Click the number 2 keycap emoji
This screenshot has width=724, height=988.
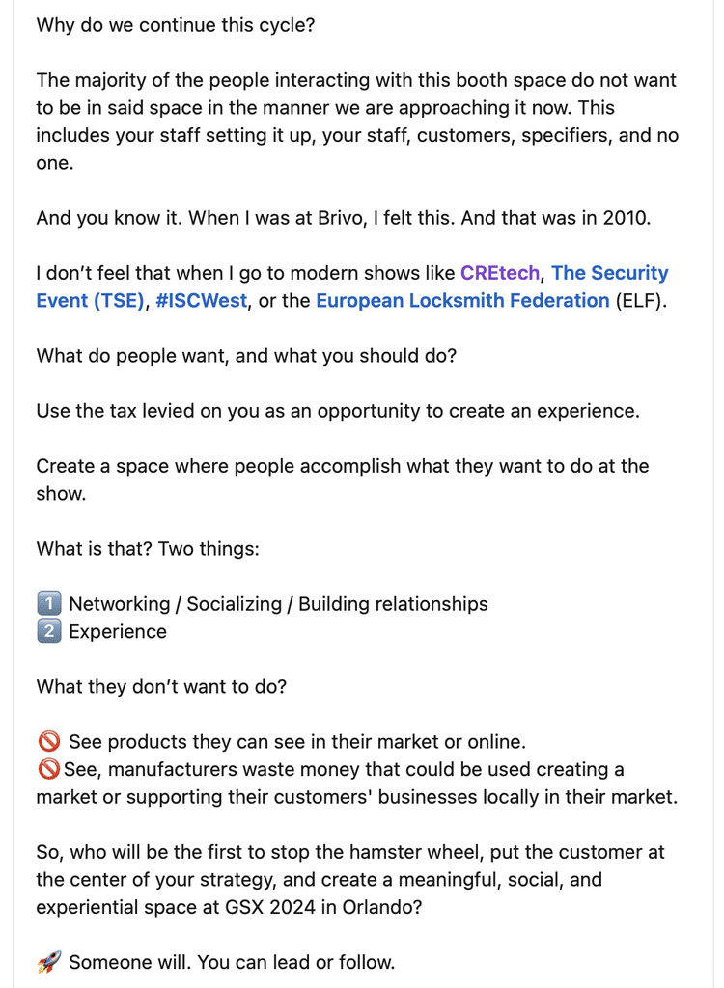(49, 631)
